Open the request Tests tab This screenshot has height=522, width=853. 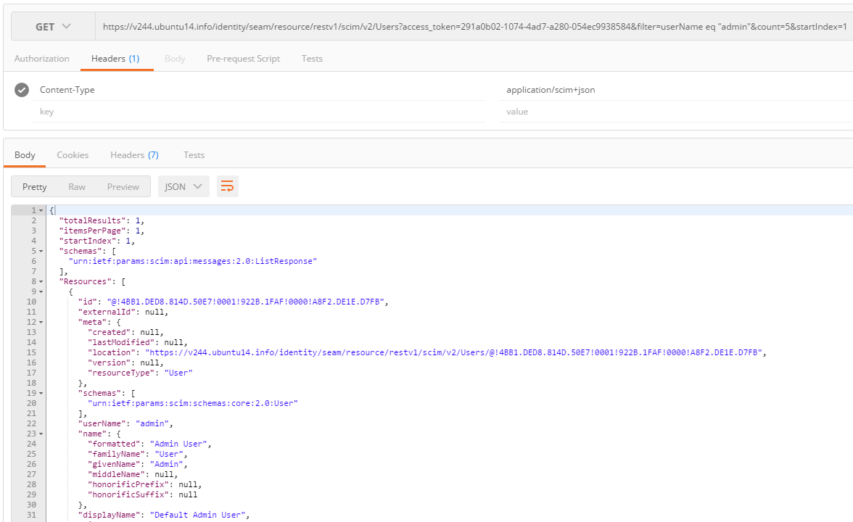[x=312, y=59]
